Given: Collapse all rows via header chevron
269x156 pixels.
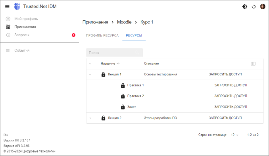Looking at the screenshot, I should pos(90,64).
